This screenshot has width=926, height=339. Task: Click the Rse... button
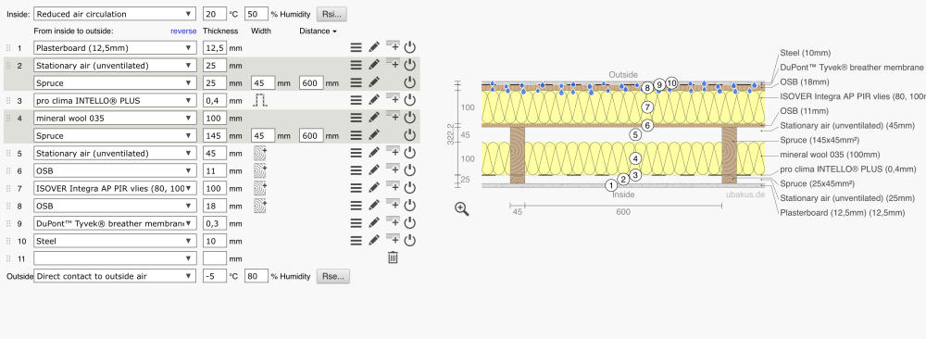pyautogui.click(x=333, y=276)
